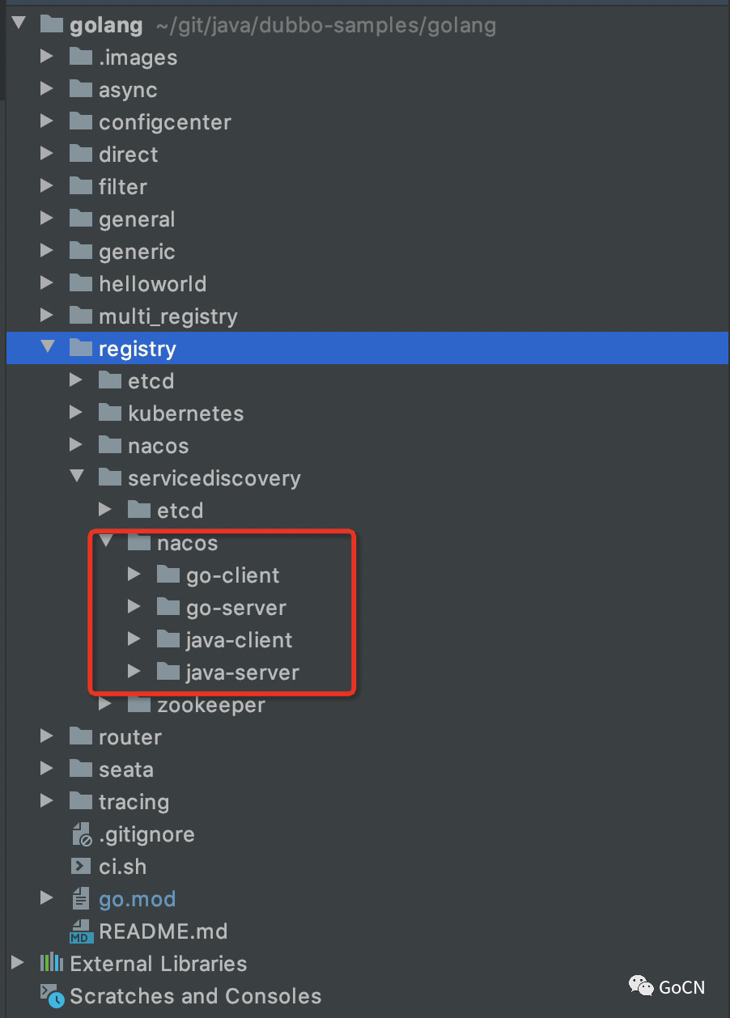The width and height of the screenshot is (730, 1018).
Task: Click the go.mod file icon
Action: [x=81, y=899]
